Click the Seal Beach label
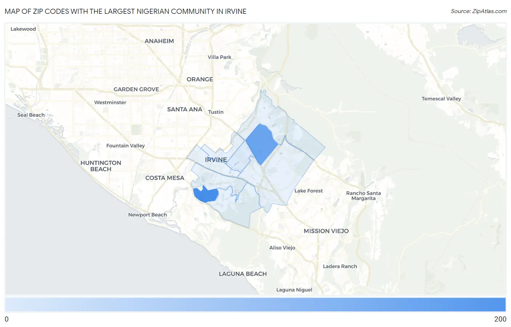Viewport: 511px width, 327px height. [31, 115]
